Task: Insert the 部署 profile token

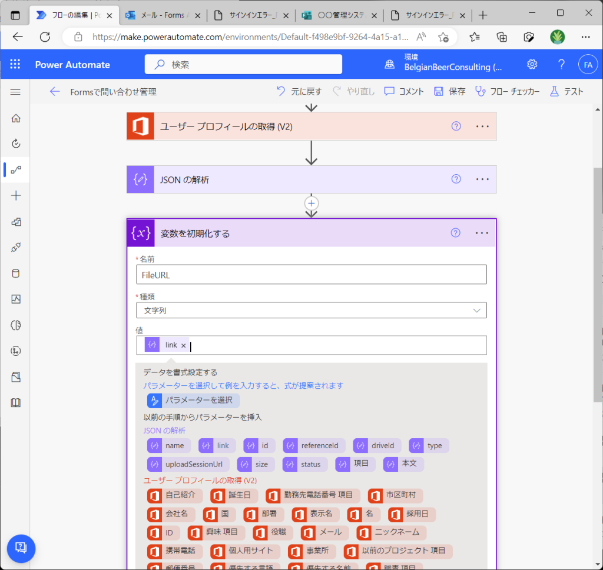Action: click(263, 514)
